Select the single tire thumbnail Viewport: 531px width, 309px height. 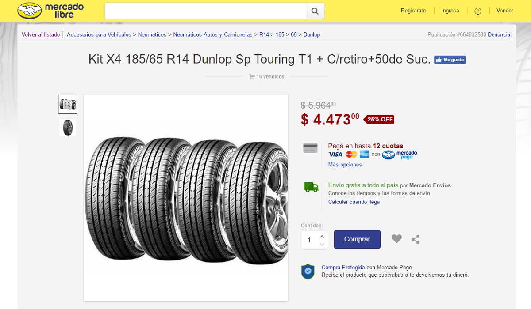coord(68,128)
